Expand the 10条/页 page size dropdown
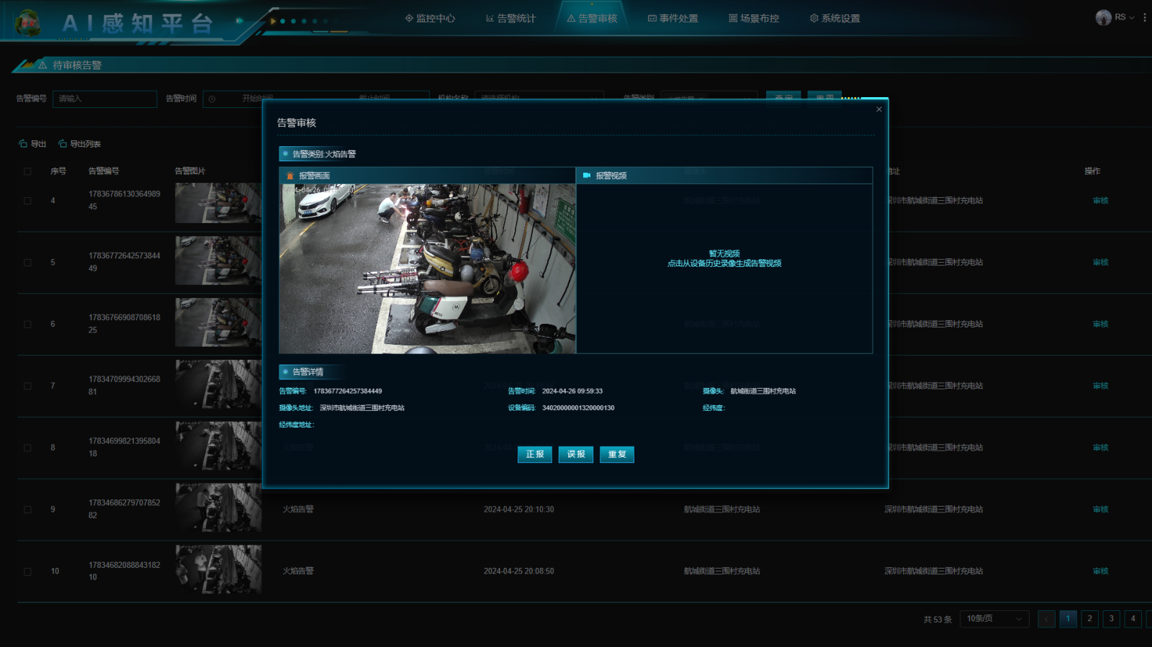The height and width of the screenshot is (647, 1152). [x=994, y=619]
